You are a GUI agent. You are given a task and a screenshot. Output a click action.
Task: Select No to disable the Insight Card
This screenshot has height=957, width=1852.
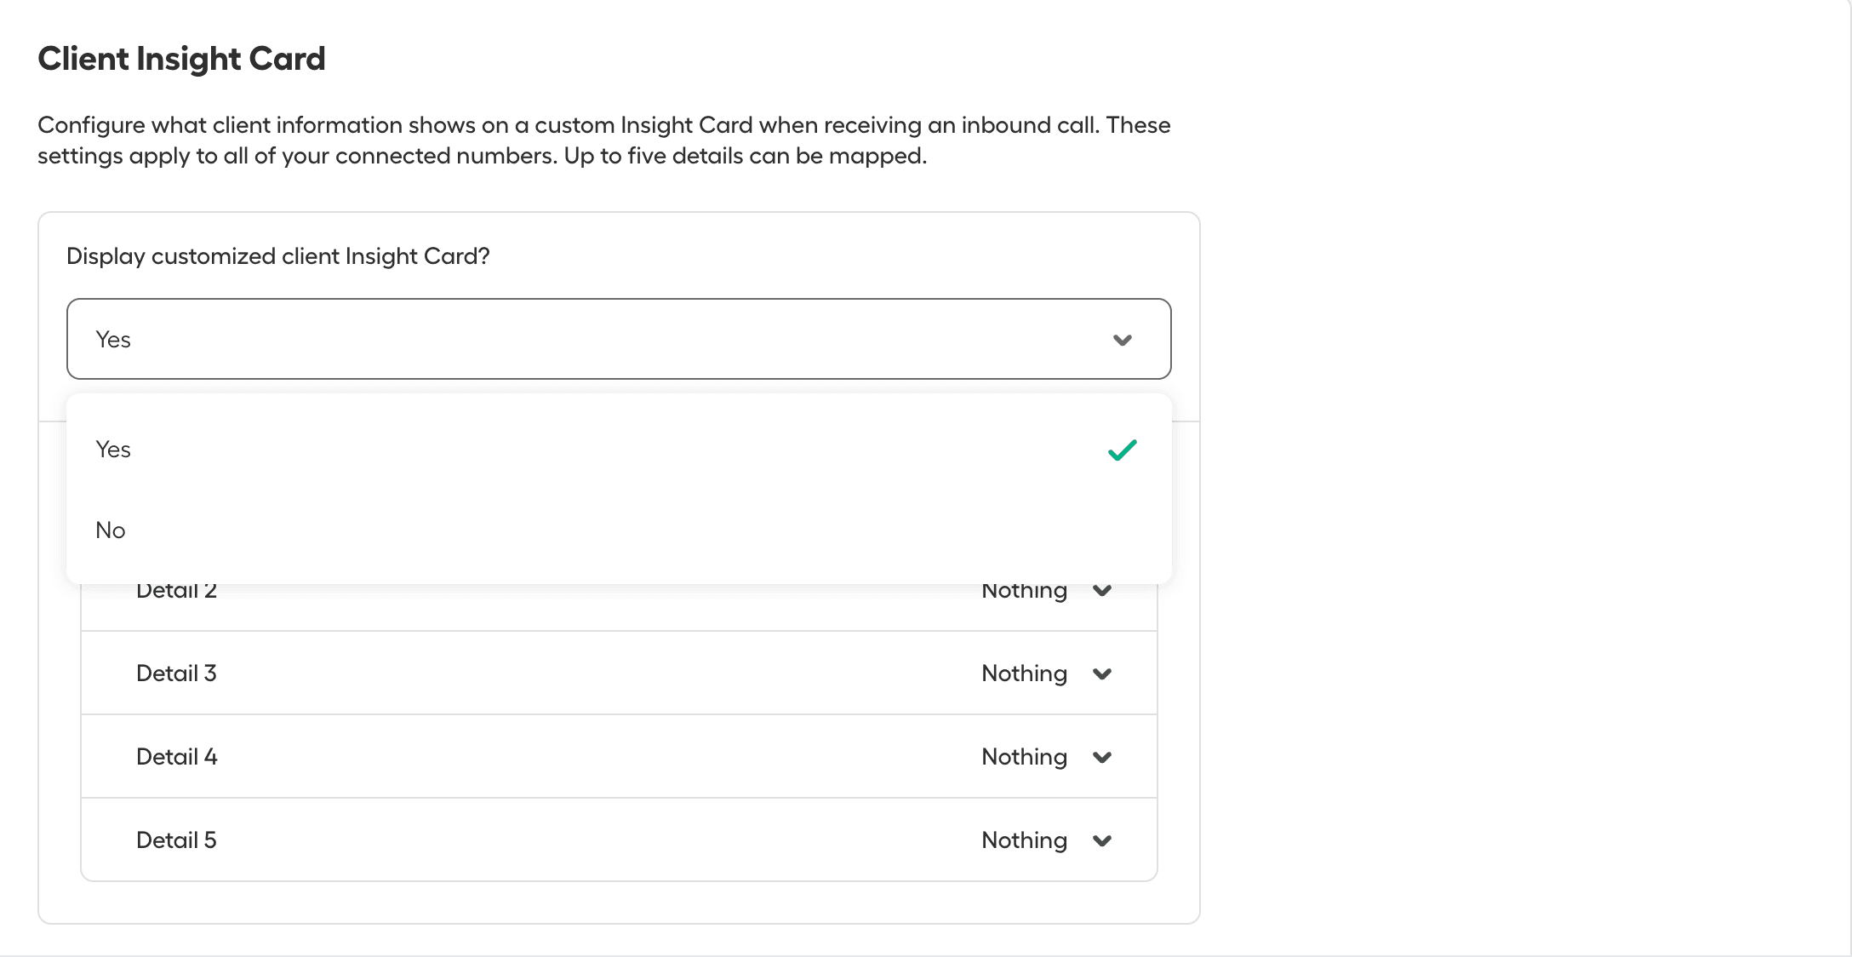coord(110,530)
